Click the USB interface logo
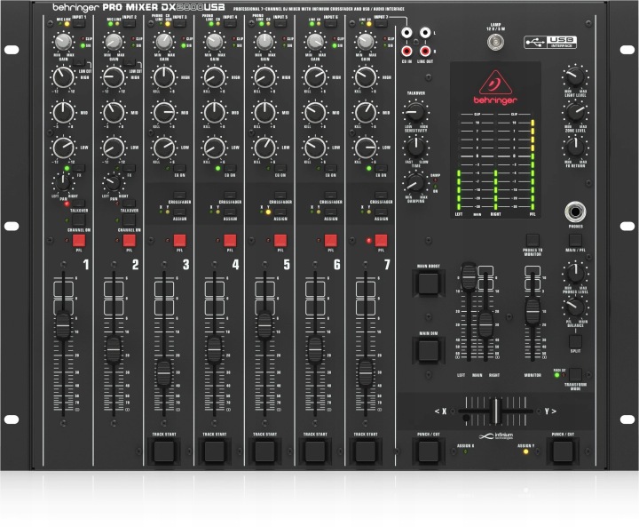This screenshot has width=639, height=527. point(550,42)
